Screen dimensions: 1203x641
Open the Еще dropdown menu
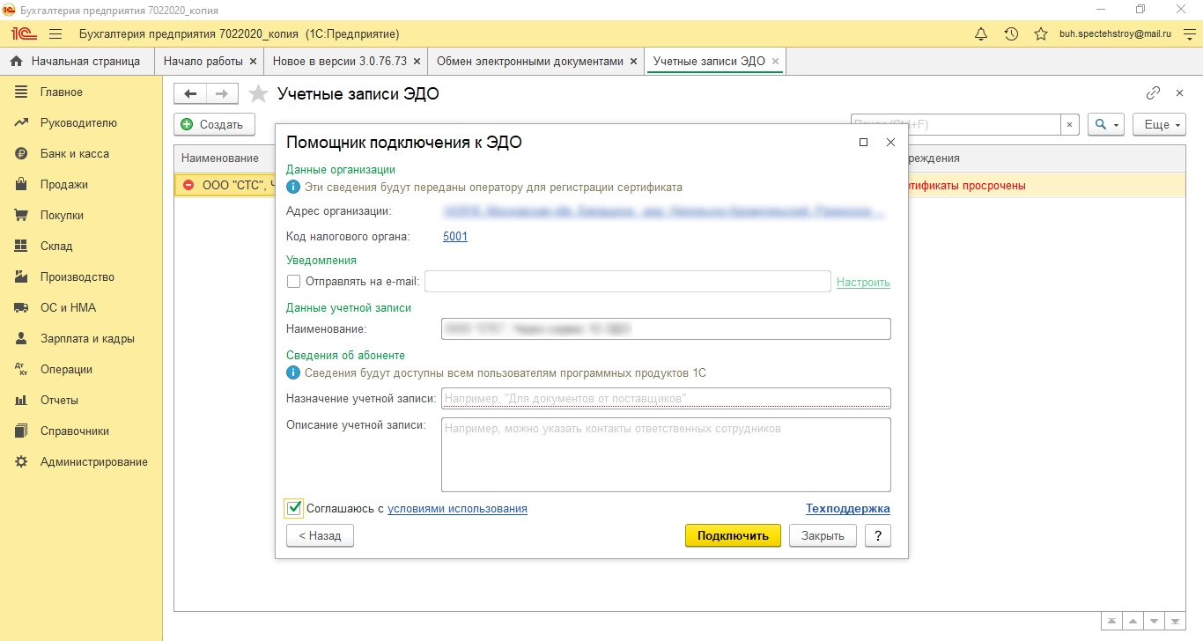coord(1159,125)
